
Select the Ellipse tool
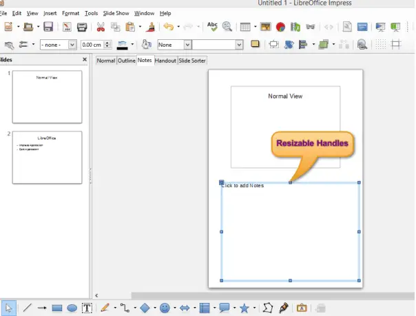[x=72, y=308]
